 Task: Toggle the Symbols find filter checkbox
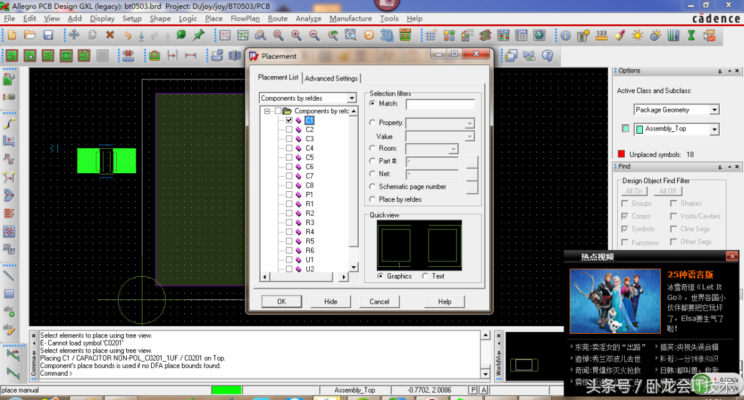click(625, 229)
